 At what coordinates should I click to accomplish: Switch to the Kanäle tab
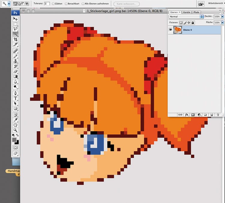187,12
